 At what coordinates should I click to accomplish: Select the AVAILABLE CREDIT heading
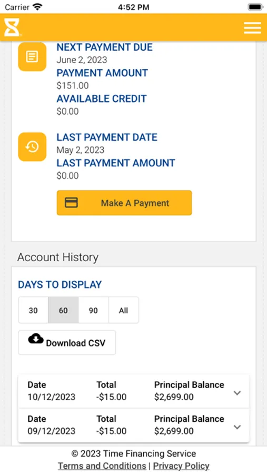102,98
